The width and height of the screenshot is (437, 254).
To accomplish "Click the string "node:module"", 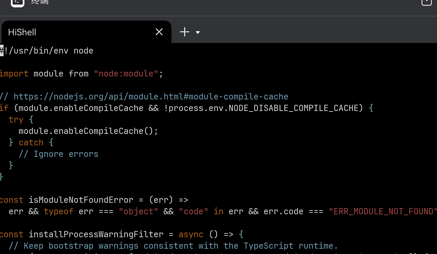I will (x=126, y=74).
